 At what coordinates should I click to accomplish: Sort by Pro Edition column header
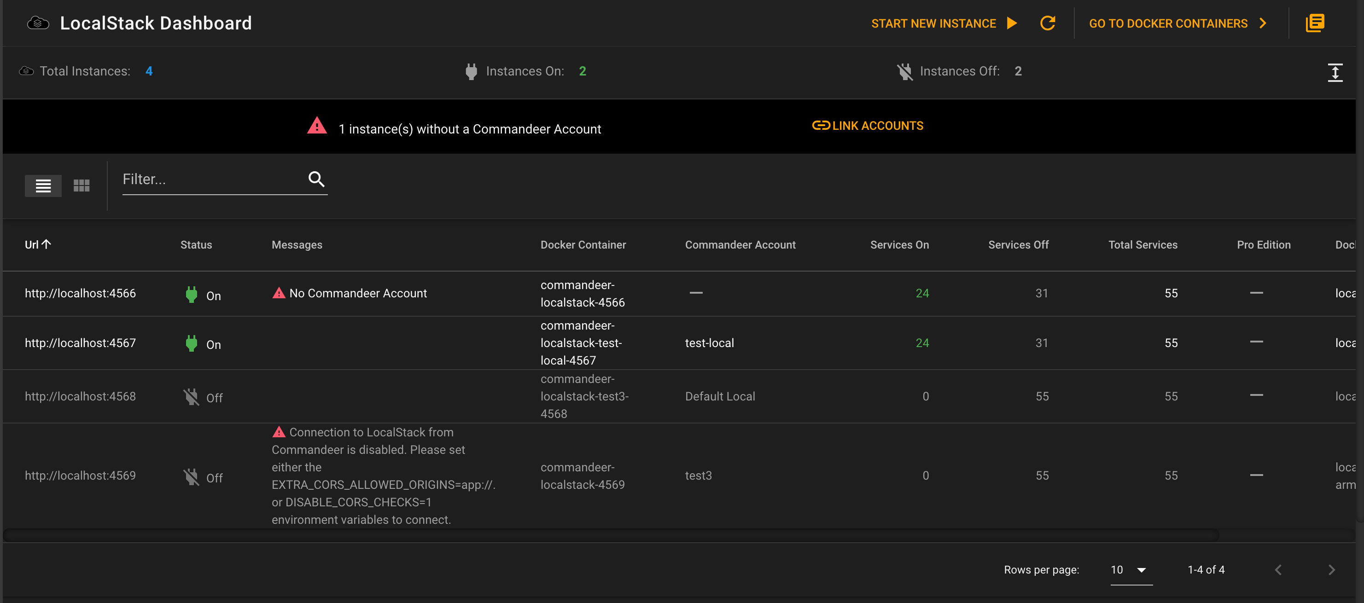1264,244
